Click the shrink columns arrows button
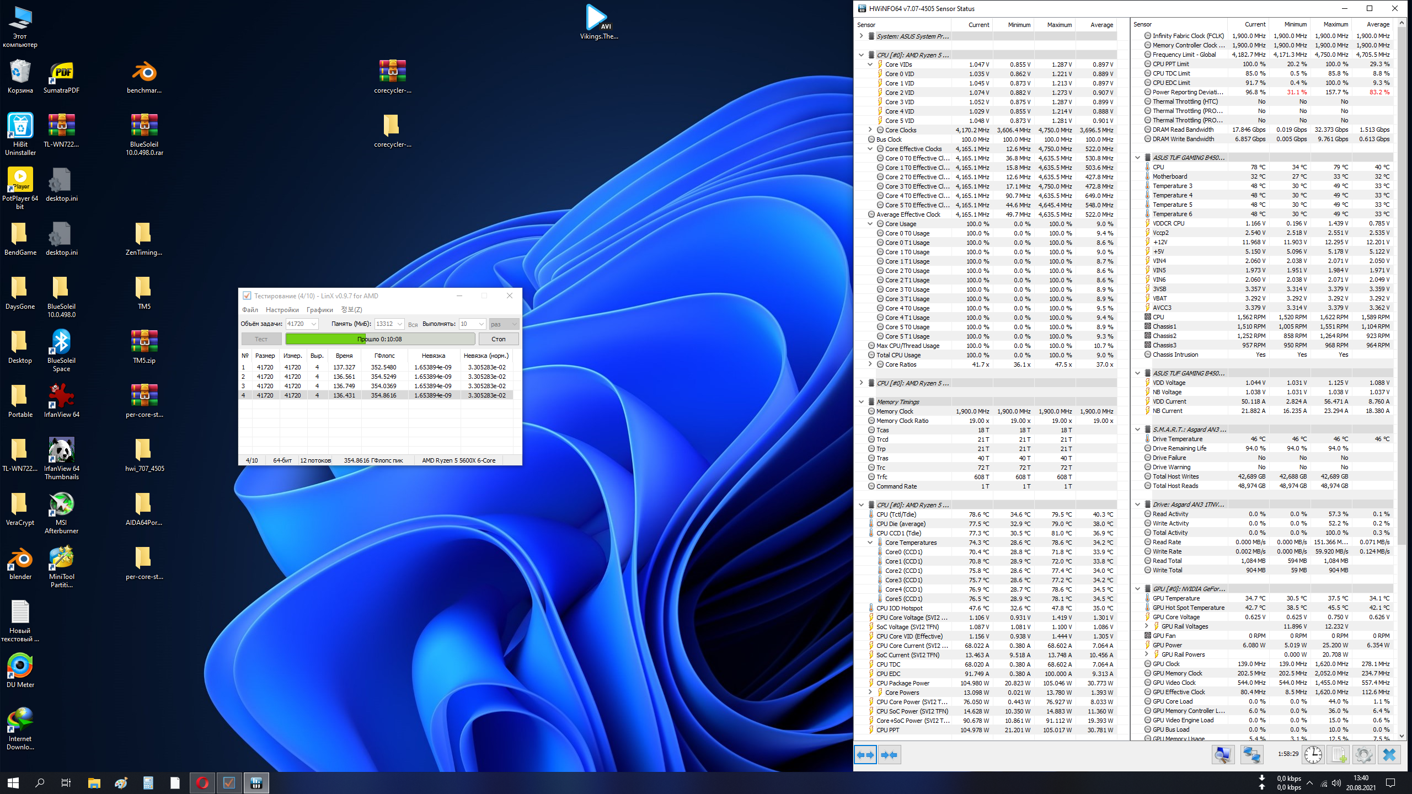This screenshot has width=1412, height=794. [x=889, y=754]
